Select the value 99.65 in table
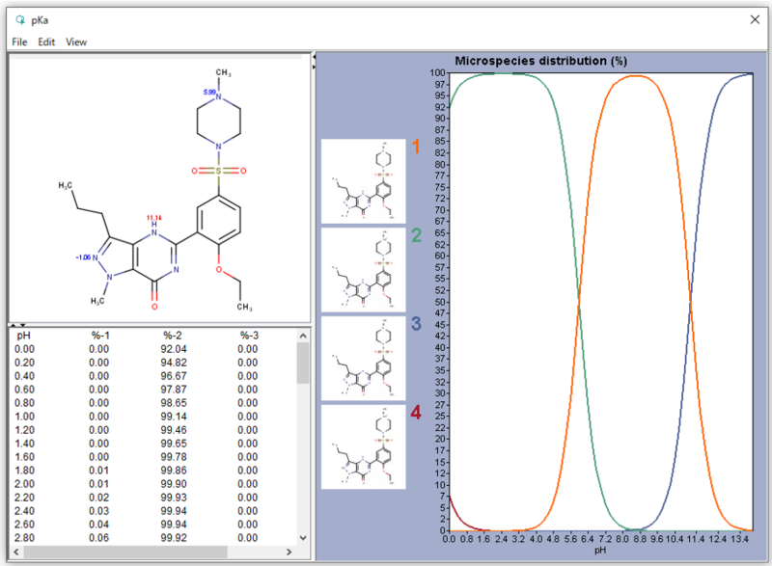This screenshot has height=566, width=772. (x=174, y=444)
